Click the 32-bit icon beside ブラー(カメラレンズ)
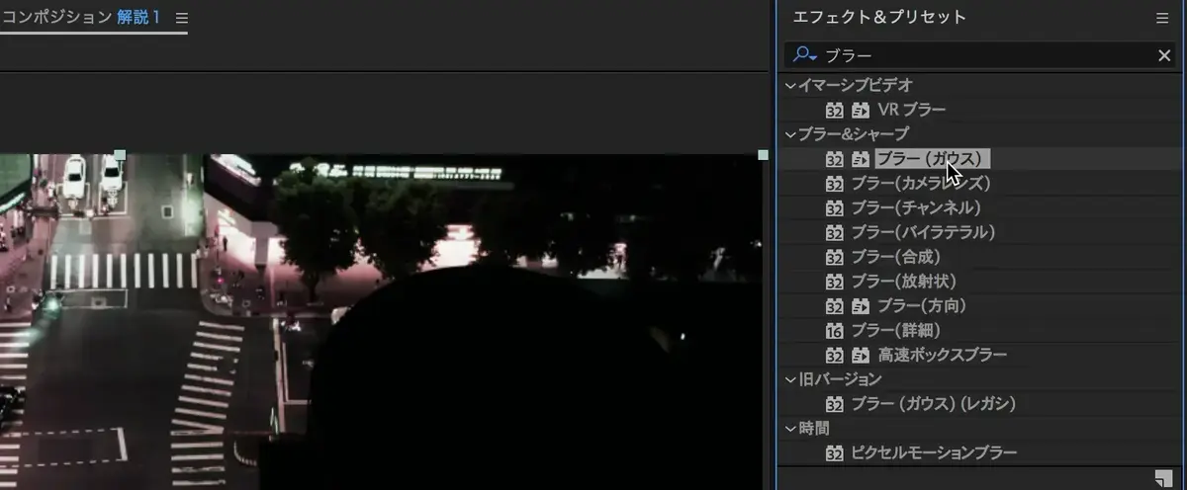The width and height of the screenshot is (1187, 490). click(x=834, y=184)
